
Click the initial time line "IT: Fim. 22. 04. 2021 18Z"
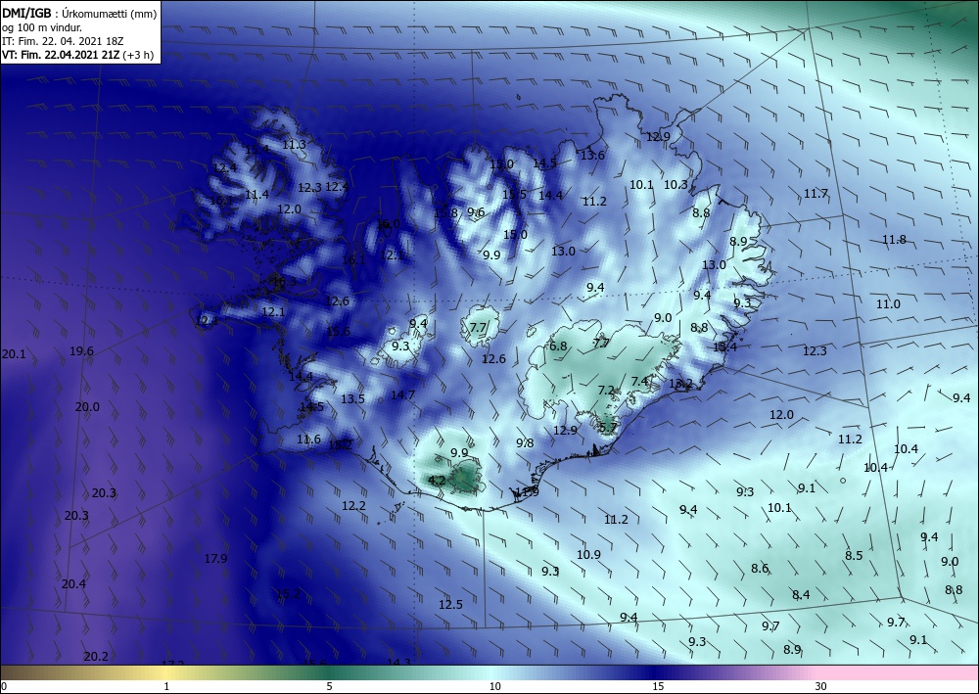[63, 41]
